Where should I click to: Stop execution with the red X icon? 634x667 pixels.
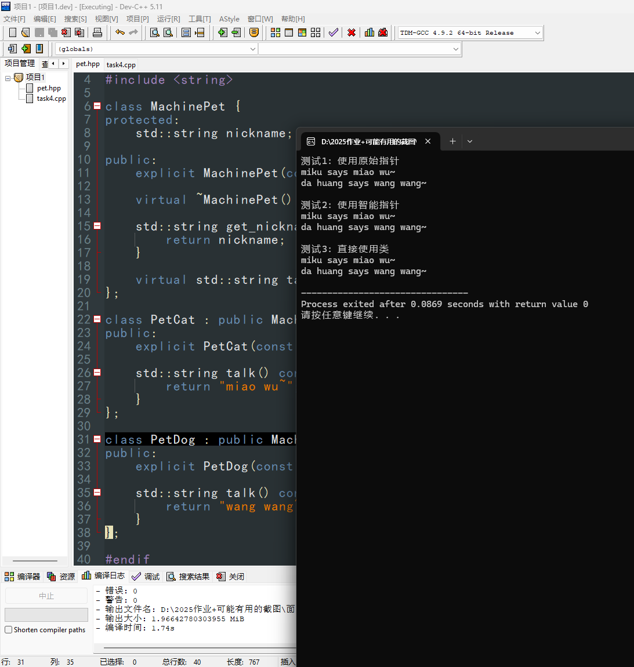click(352, 32)
